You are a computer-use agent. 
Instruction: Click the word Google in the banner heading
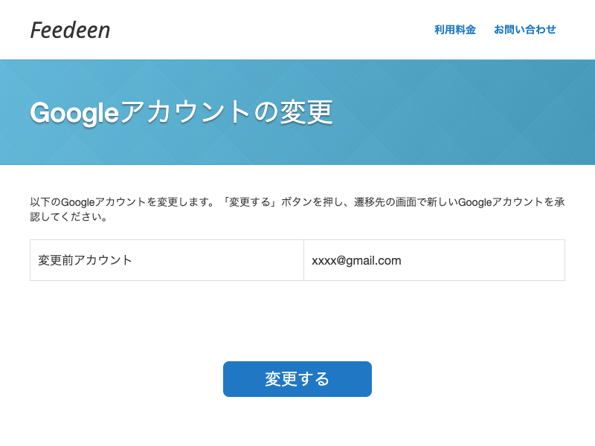pyautogui.click(x=75, y=114)
